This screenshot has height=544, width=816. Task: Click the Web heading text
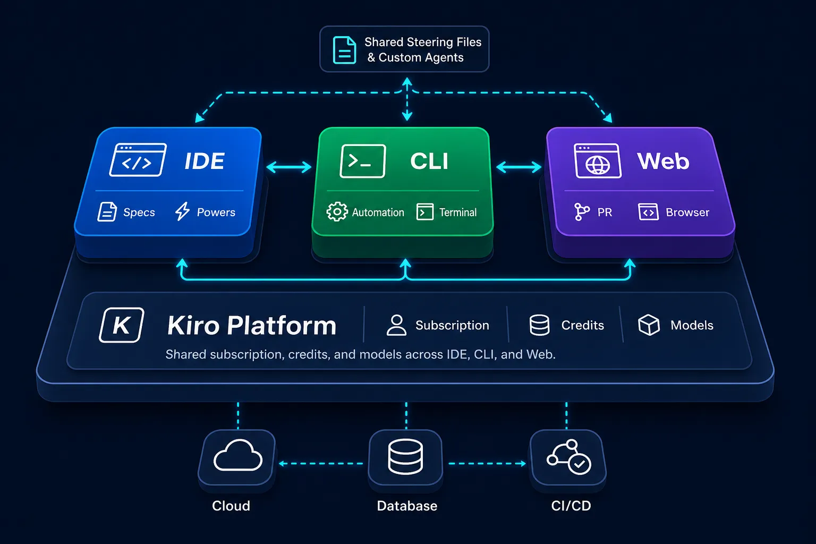664,161
